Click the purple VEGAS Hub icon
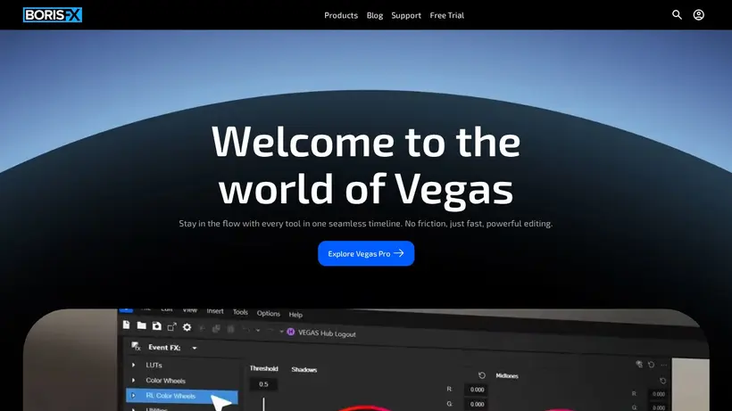 click(290, 332)
